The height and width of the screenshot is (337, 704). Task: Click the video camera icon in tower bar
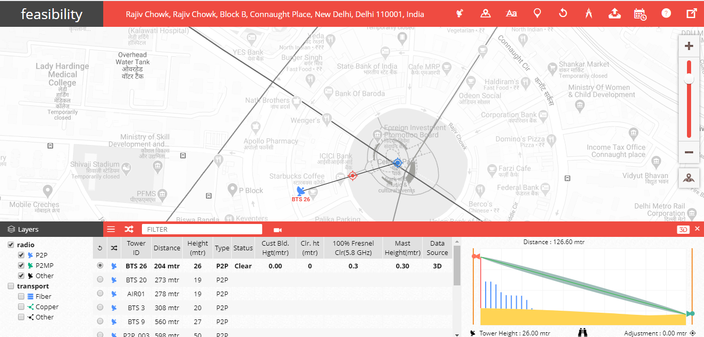tap(278, 230)
